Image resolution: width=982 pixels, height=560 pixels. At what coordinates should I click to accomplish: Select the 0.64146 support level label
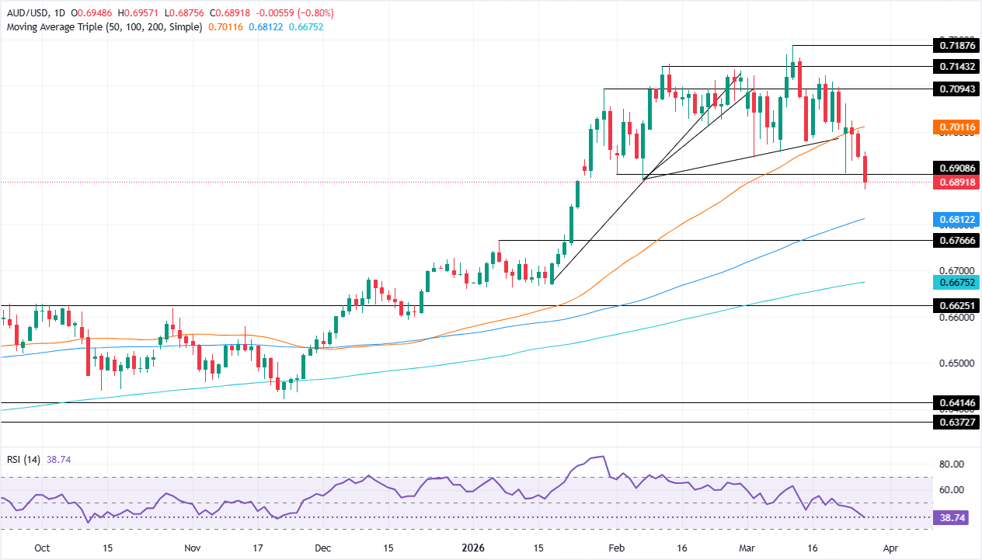tap(956, 403)
